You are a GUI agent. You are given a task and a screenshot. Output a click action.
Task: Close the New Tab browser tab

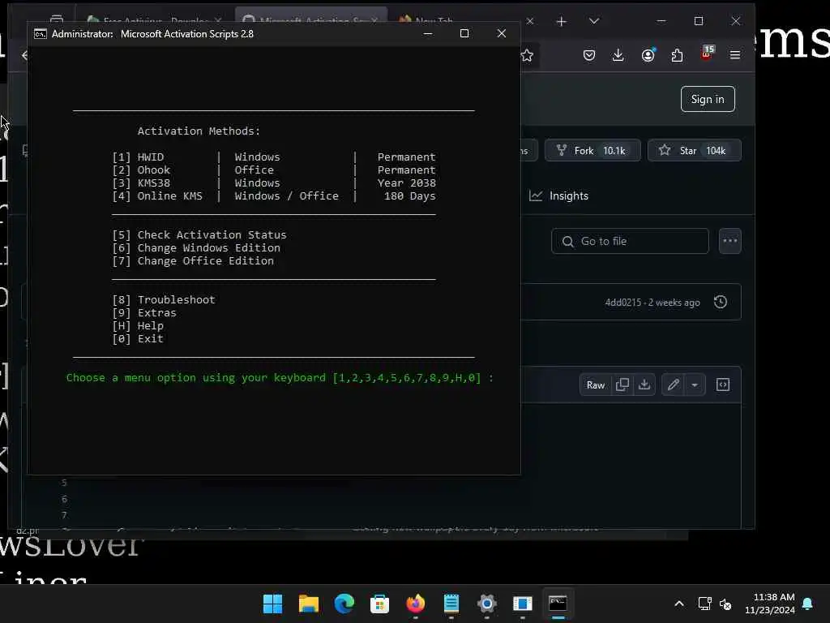click(530, 21)
